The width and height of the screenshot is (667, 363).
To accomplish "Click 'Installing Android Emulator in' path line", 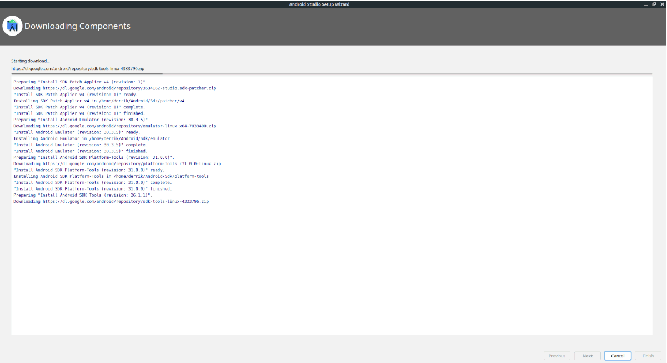I will pos(92,138).
